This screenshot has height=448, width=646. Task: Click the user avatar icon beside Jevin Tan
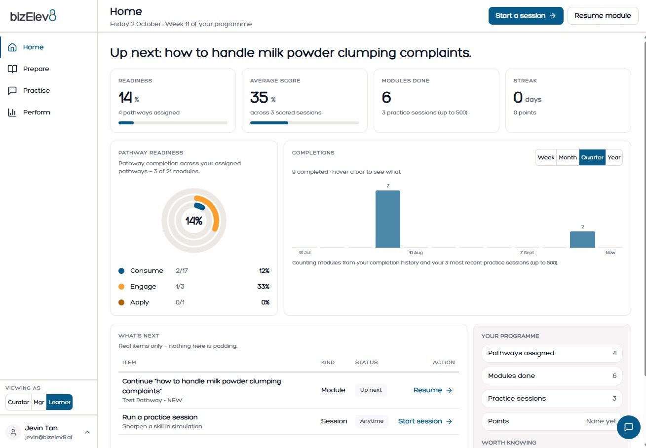pyautogui.click(x=13, y=432)
